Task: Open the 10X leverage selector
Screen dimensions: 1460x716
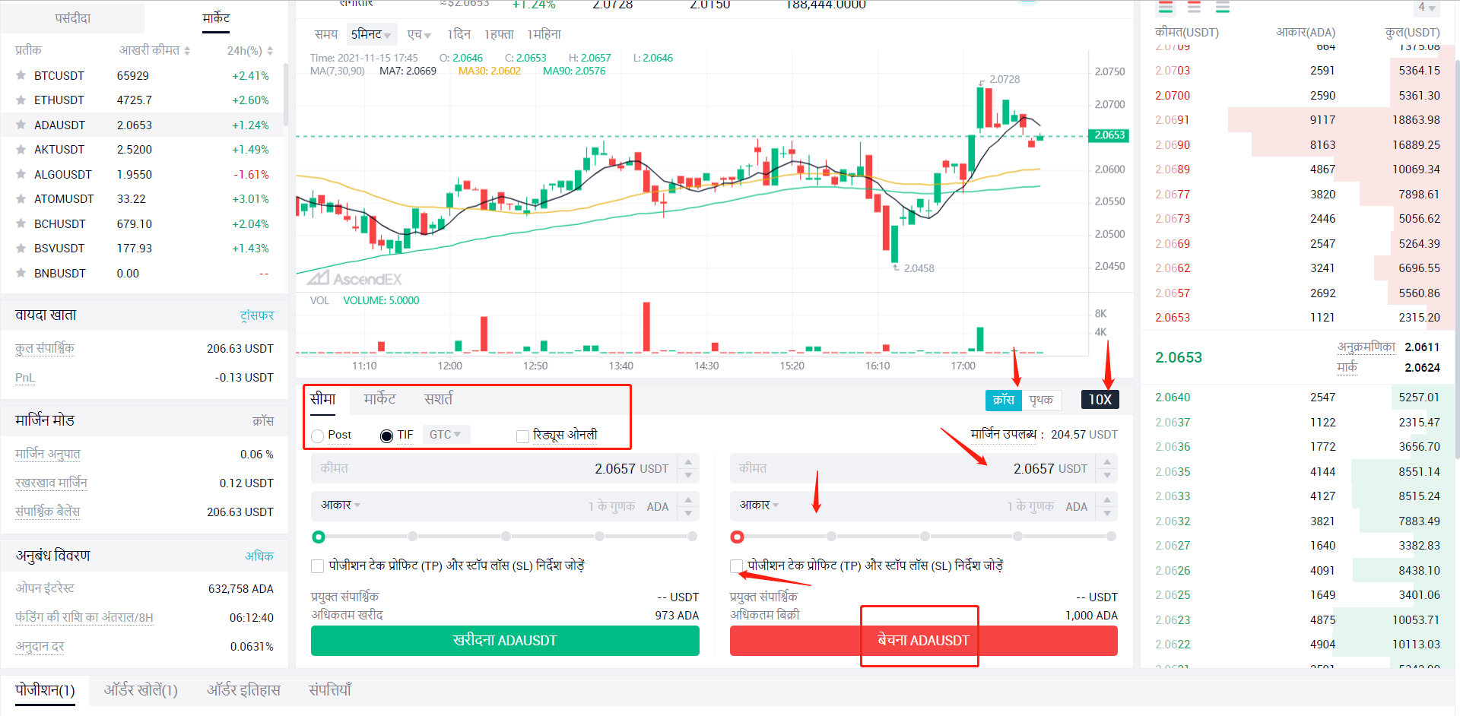Action: pos(1100,400)
